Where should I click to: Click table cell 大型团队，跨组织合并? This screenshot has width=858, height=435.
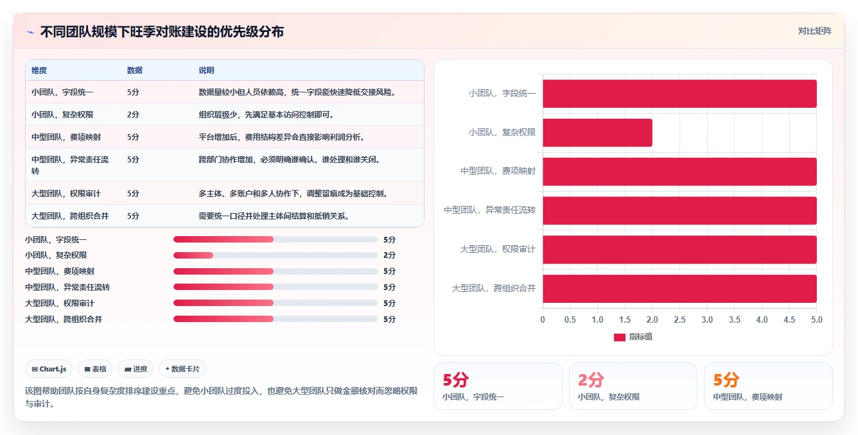70,216
